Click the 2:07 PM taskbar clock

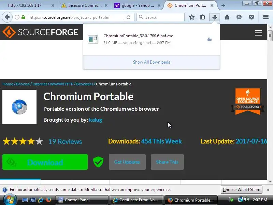pyautogui.click(x=260, y=200)
